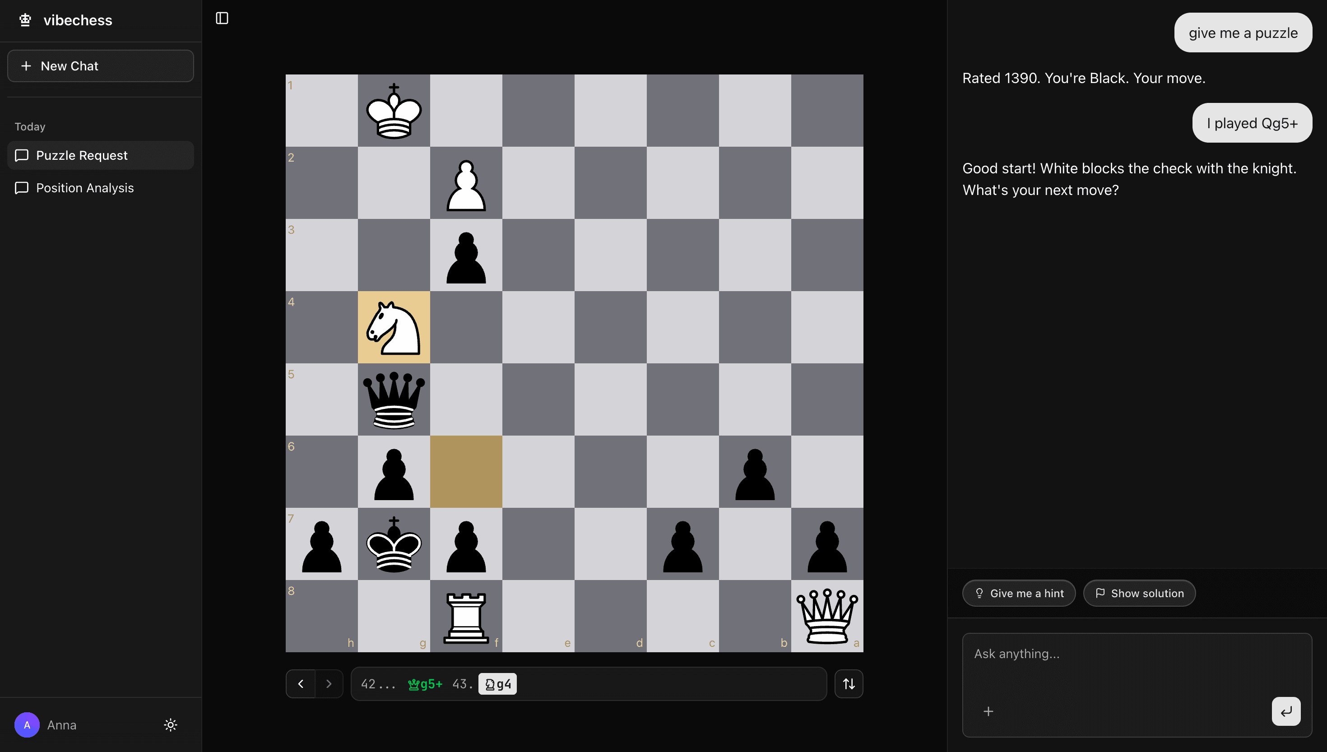Go to the previous move
Image resolution: width=1327 pixels, height=752 pixels.
pyautogui.click(x=301, y=684)
